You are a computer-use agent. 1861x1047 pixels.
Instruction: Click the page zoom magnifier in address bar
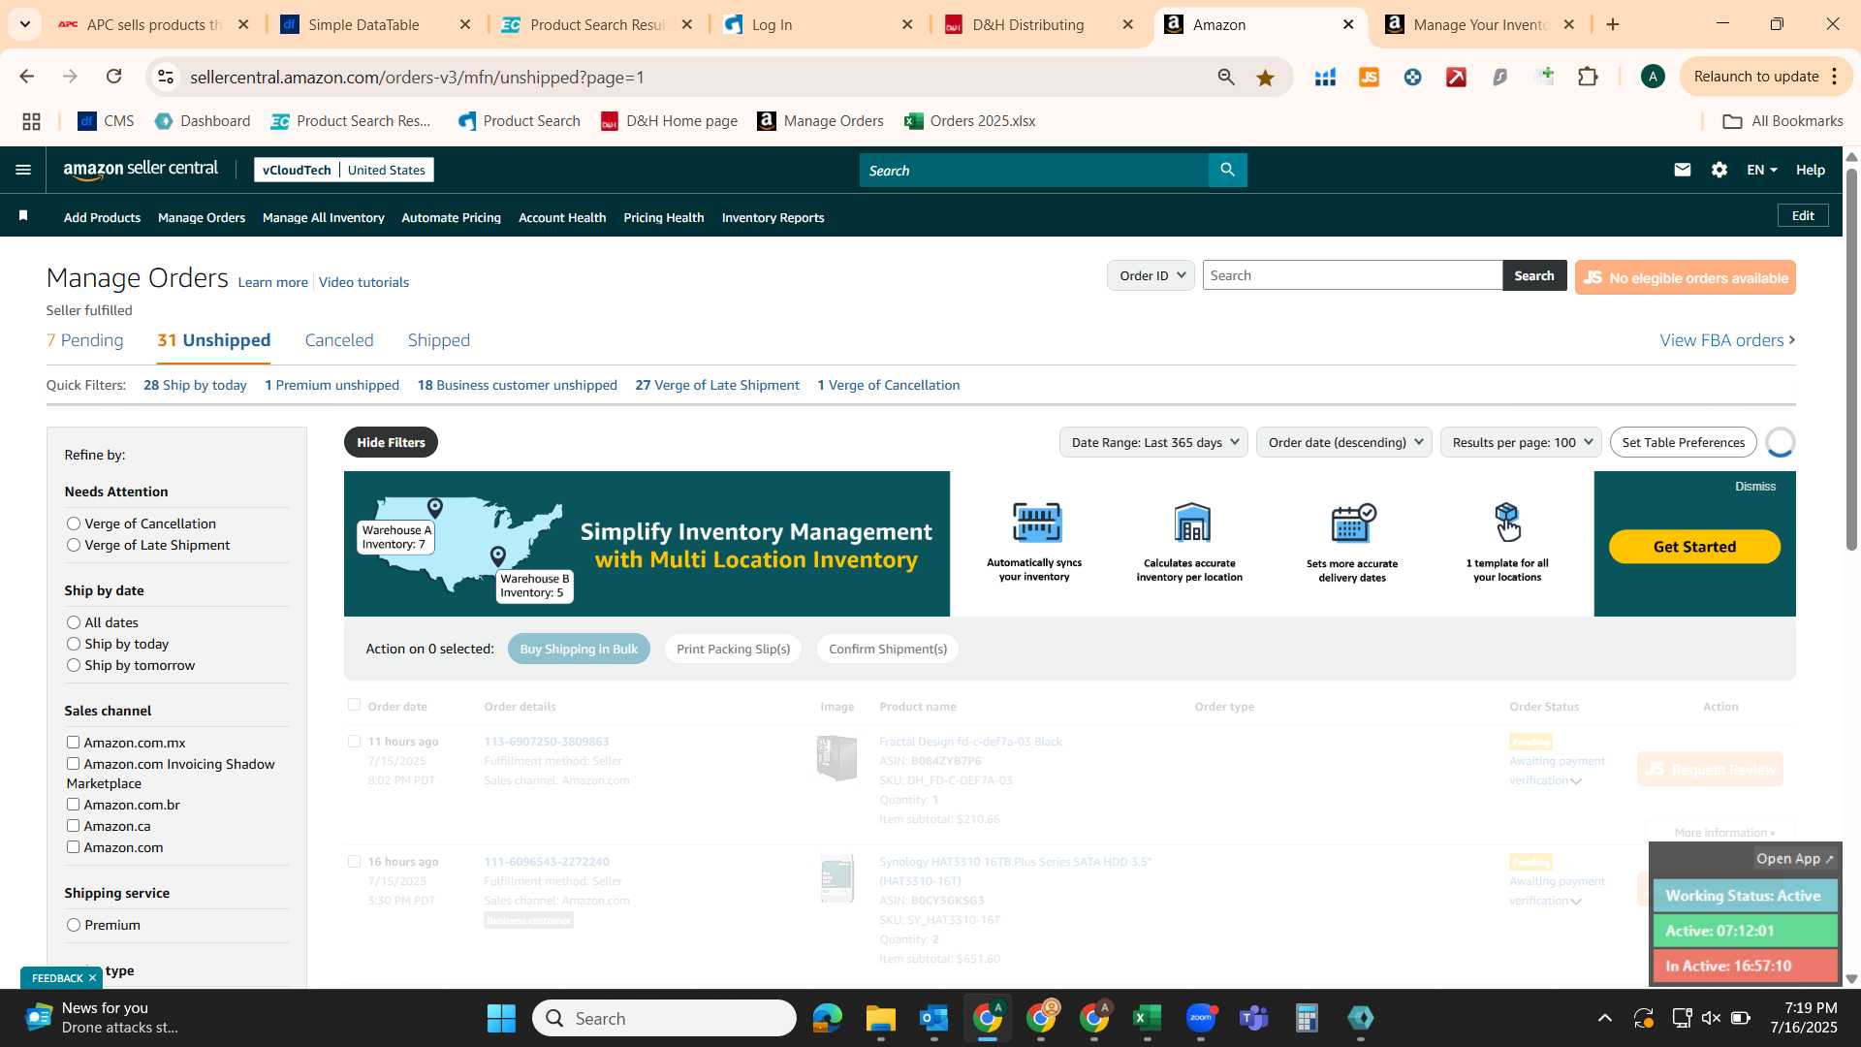1225,77
